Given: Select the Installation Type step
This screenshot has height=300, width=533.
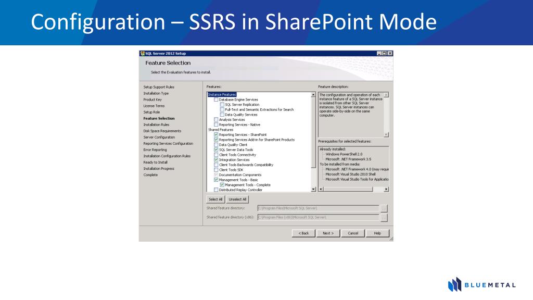Looking at the screenshot, I should click(156, 93).
